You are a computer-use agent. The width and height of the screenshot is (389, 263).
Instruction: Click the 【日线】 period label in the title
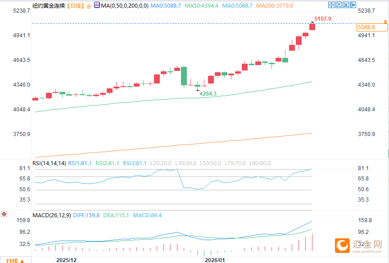[x=76, y=6]
